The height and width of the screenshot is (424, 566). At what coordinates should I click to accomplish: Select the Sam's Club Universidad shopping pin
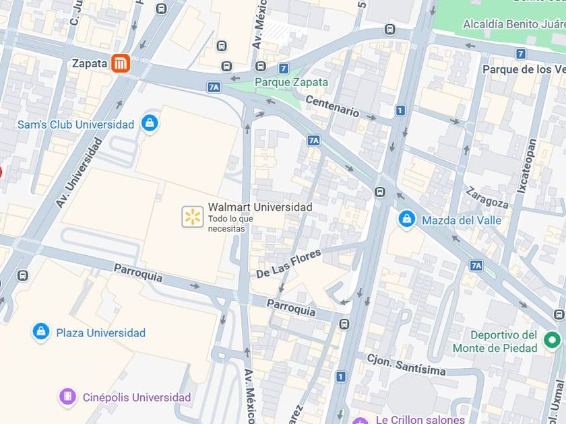(150, 124)
